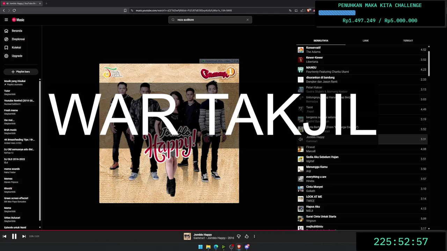This screenshot has height=251, width=447.
Task: Like the song Jomblo Happy
Action: pos(247,236)
